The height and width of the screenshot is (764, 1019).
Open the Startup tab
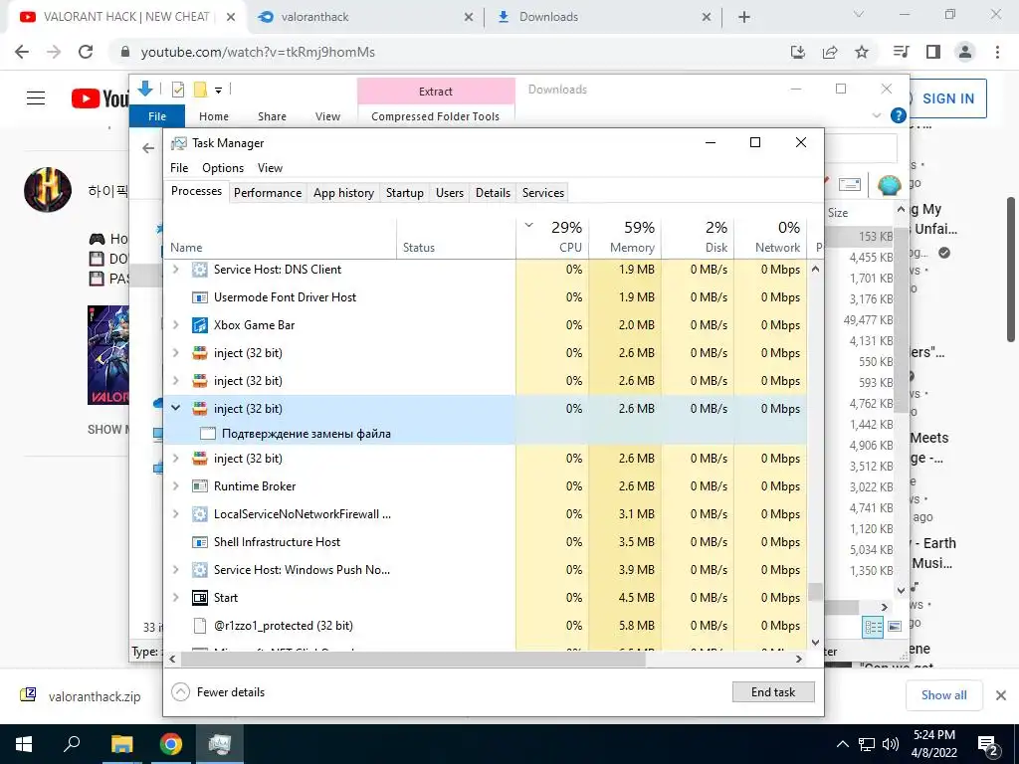[x=404, y=192]
